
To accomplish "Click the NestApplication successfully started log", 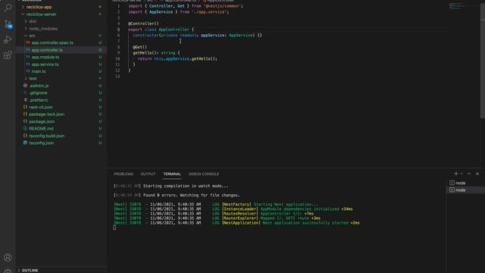I will (x=236, y=223).
